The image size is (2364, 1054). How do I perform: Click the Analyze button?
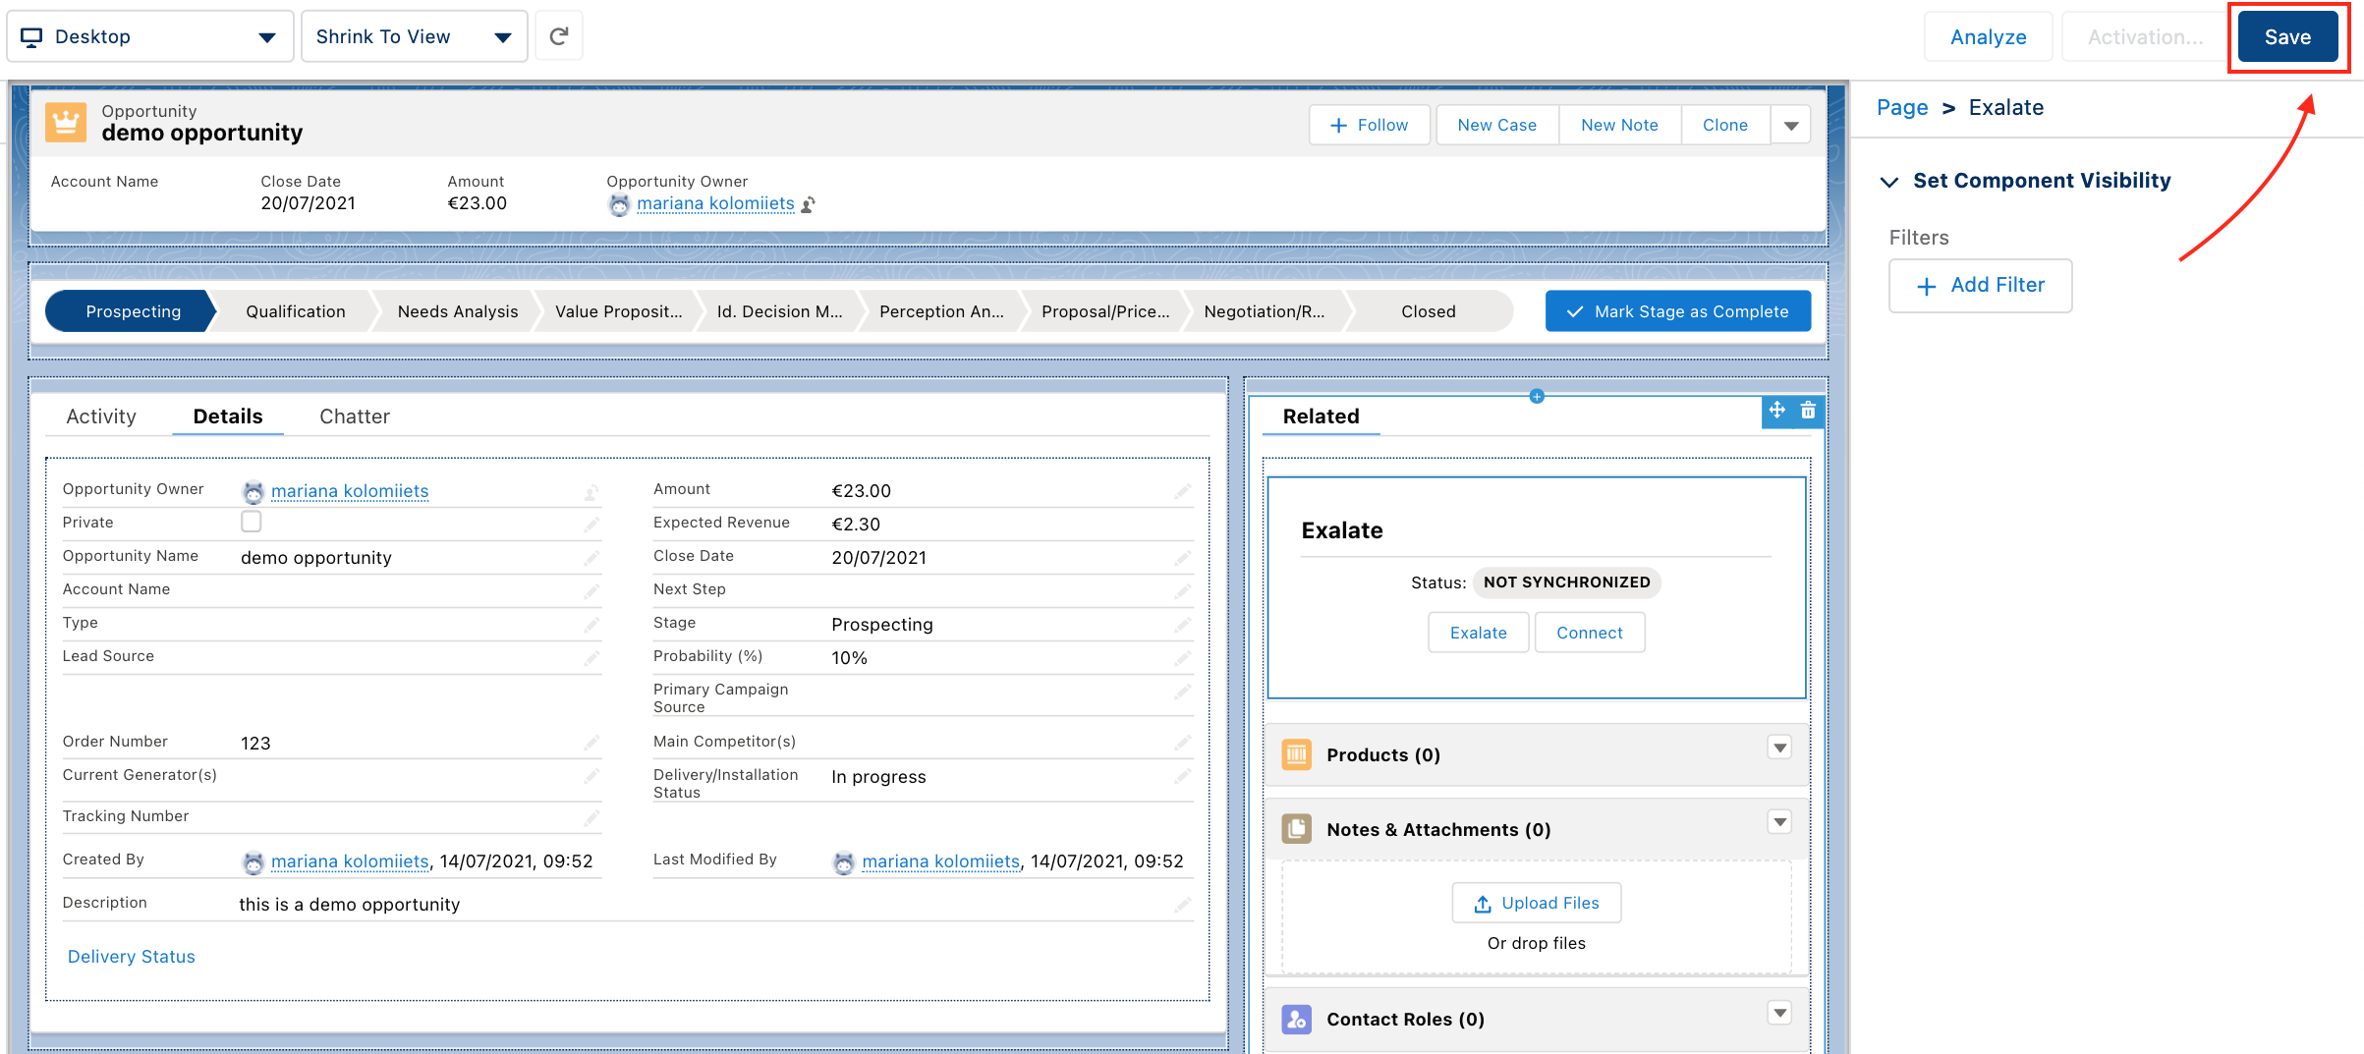point(1989,36)
